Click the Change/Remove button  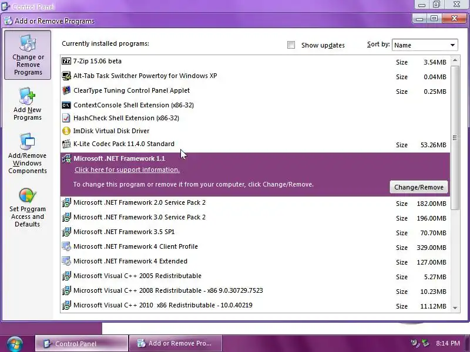click(x=419, y=187)
